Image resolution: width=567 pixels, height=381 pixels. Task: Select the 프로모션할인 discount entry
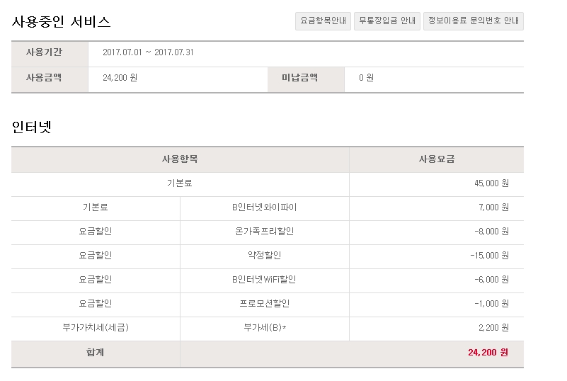(x=264, y=304)
